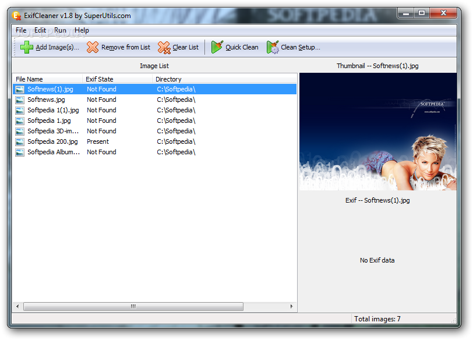Sort by the File Name column header
This screenshot has width=473, height=340.
48,79
